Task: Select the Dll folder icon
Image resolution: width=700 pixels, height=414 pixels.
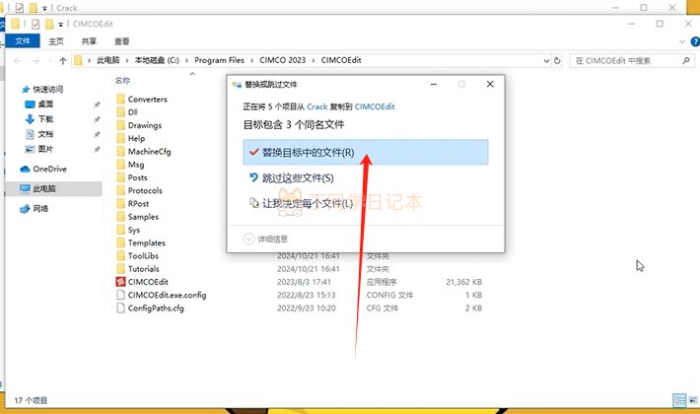Action: click(120, 112)
